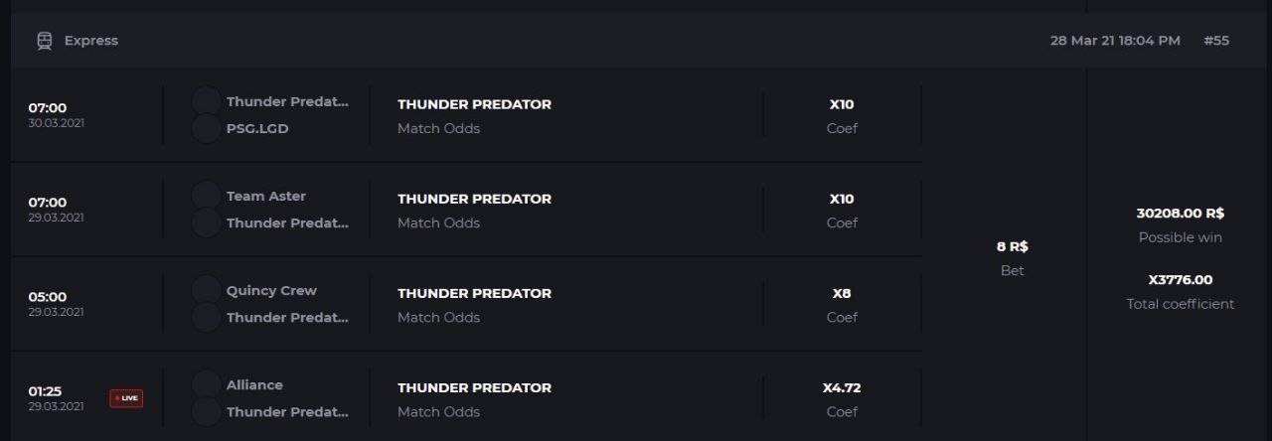
Task: Click the X4.72 coefficient value
Action: [842, 387]
